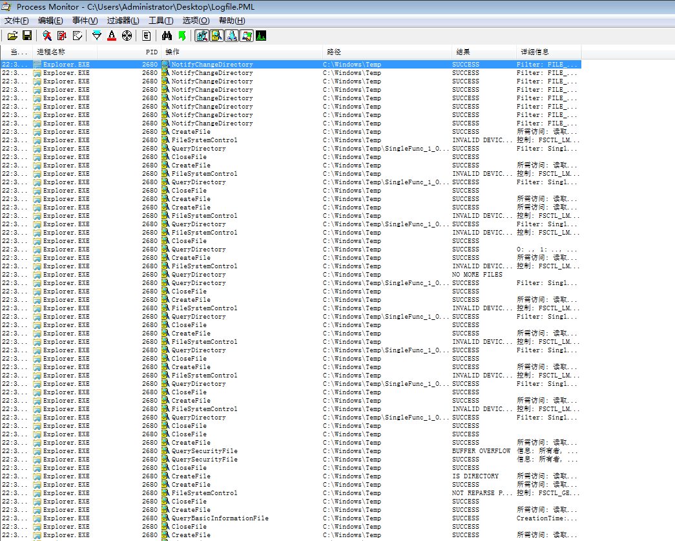This screenshot has height=541, width=675.
Task: Click the 路径 column header
Action: (387, 52)
